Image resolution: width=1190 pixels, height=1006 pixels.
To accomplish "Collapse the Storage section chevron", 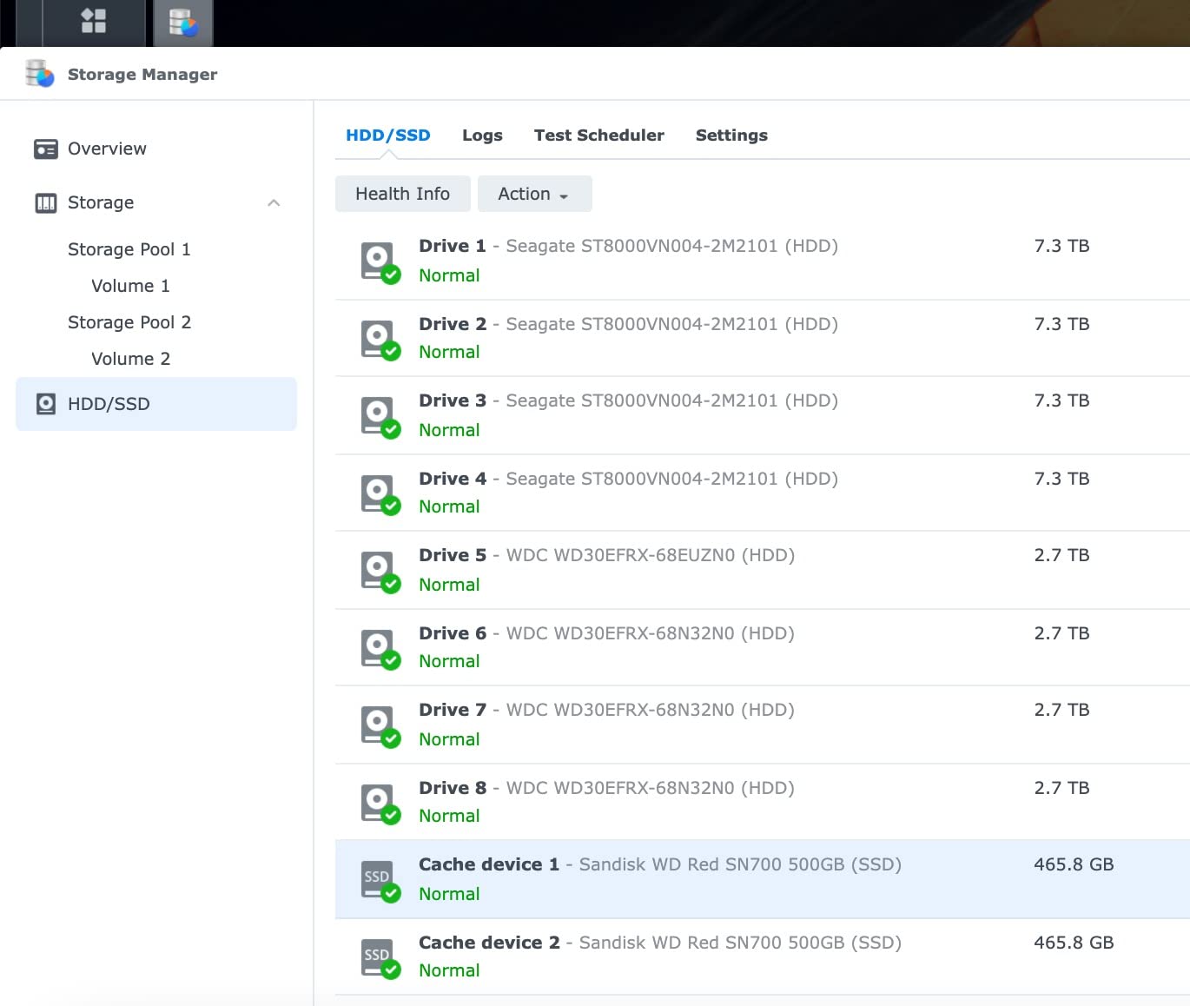I will (274, 202).
